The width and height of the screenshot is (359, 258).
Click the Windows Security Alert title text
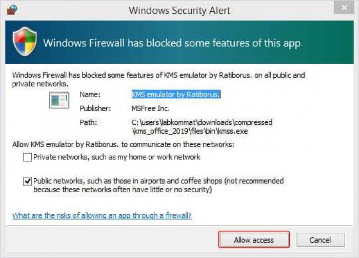tap(180, 11)
